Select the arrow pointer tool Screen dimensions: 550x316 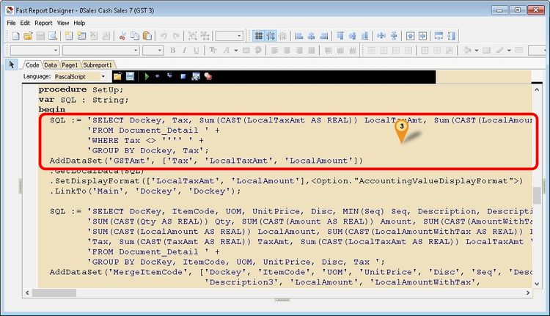coord(12,65)
